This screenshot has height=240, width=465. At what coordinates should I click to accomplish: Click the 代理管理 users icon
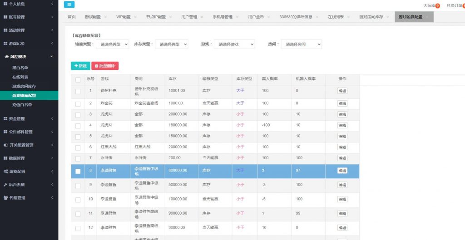pyautogui.click(x=5, y=198)
